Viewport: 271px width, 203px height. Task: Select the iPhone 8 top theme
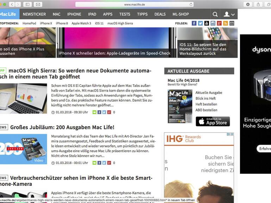point(62,23)
